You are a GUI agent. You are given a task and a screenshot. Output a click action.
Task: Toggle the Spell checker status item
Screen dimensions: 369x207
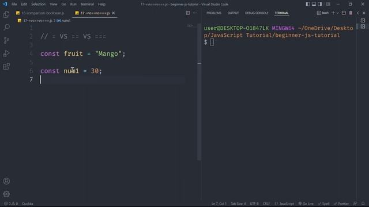(324, 204)
